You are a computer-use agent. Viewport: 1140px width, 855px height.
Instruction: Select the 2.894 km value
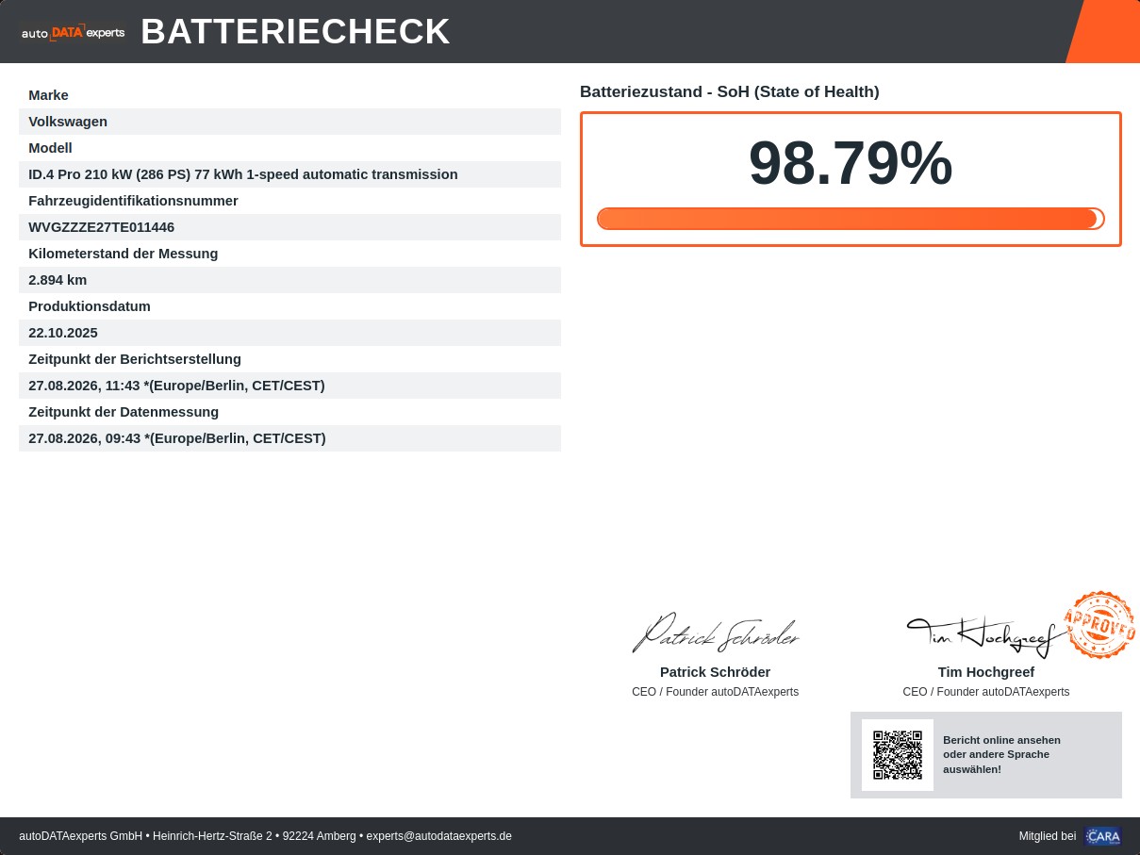(x=58, y=280)
